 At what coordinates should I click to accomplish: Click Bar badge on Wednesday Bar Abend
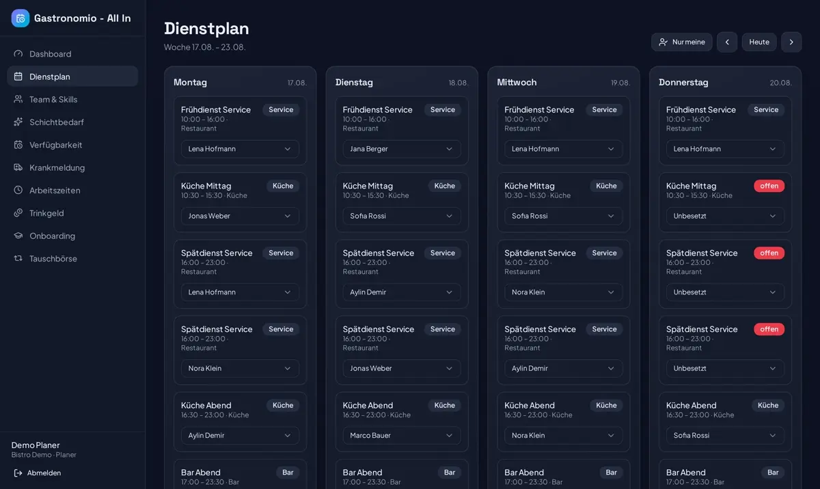[x=612, y=473]
